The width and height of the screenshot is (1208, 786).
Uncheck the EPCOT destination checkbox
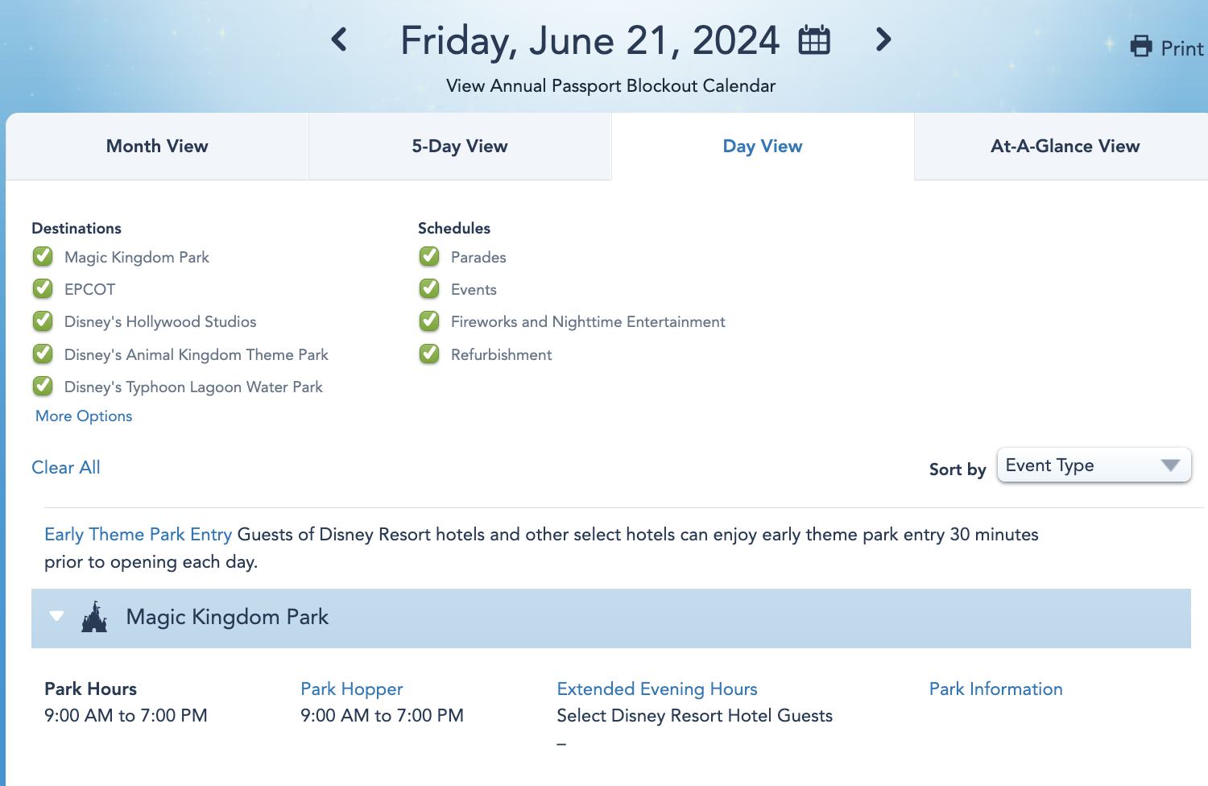point(43,289)
